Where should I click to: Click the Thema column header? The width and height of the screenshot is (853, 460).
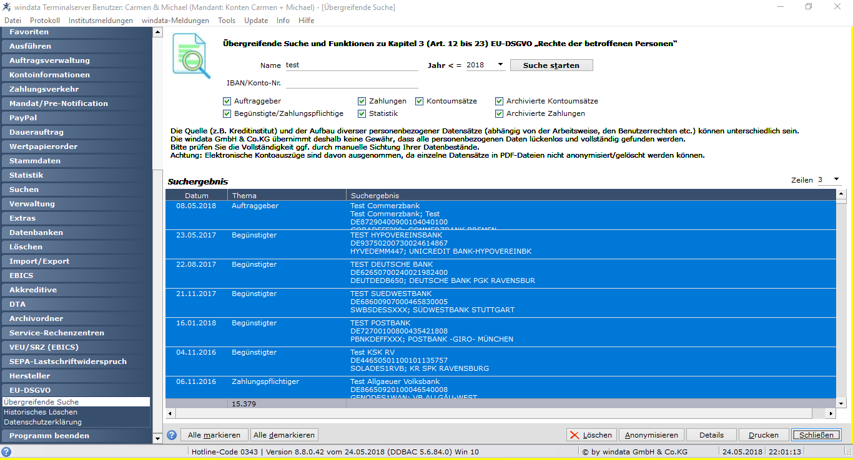tap(287, 195)
